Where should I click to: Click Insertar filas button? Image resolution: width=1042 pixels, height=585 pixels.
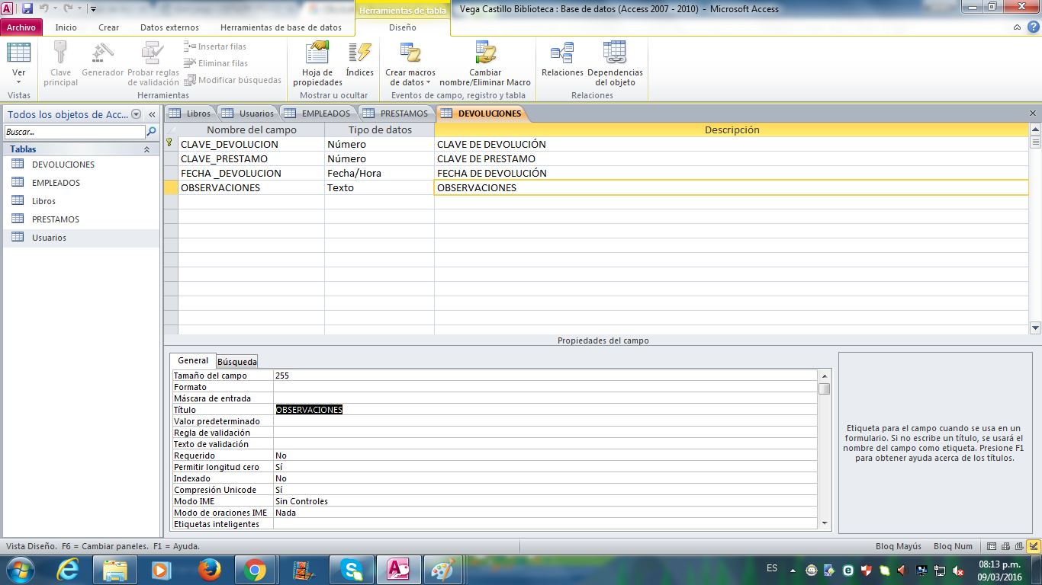click(215, 46)
